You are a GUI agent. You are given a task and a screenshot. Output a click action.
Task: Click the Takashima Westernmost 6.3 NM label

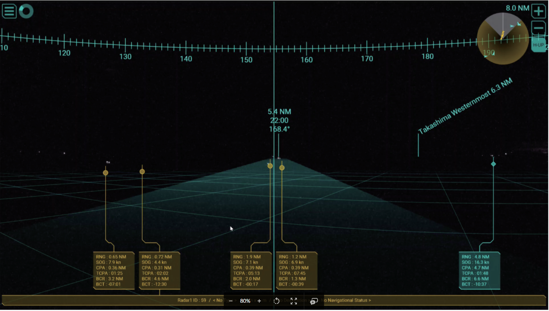(465, 106)
